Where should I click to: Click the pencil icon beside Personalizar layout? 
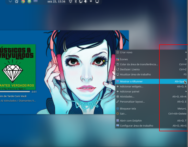118,102
